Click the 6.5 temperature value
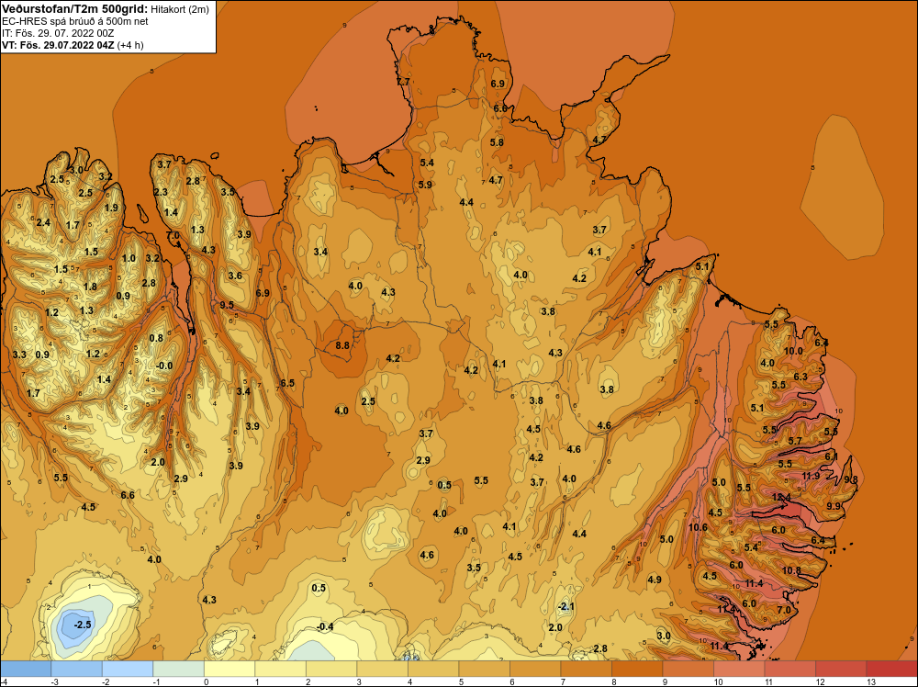The height and width of the screenshot is (687, 918). point(287,383)
